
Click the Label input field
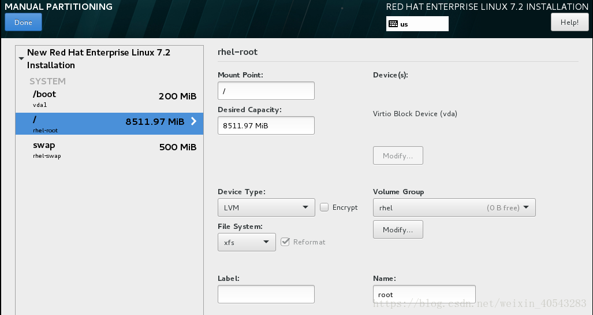[266, 294]
